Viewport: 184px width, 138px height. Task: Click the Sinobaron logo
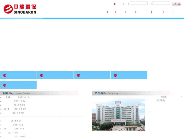coord(20,9)
